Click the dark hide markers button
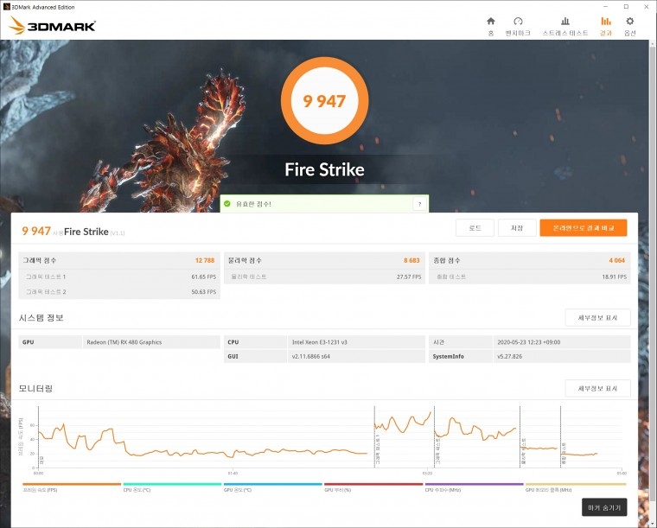Image resolution: width=657 pixels, height=528 pixels. [x=604, y=507]
